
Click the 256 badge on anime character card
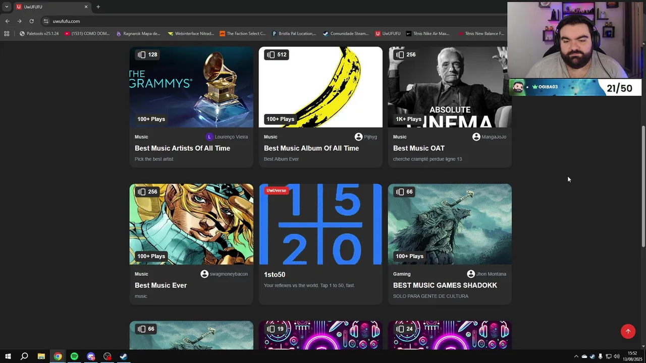[147, 192]
